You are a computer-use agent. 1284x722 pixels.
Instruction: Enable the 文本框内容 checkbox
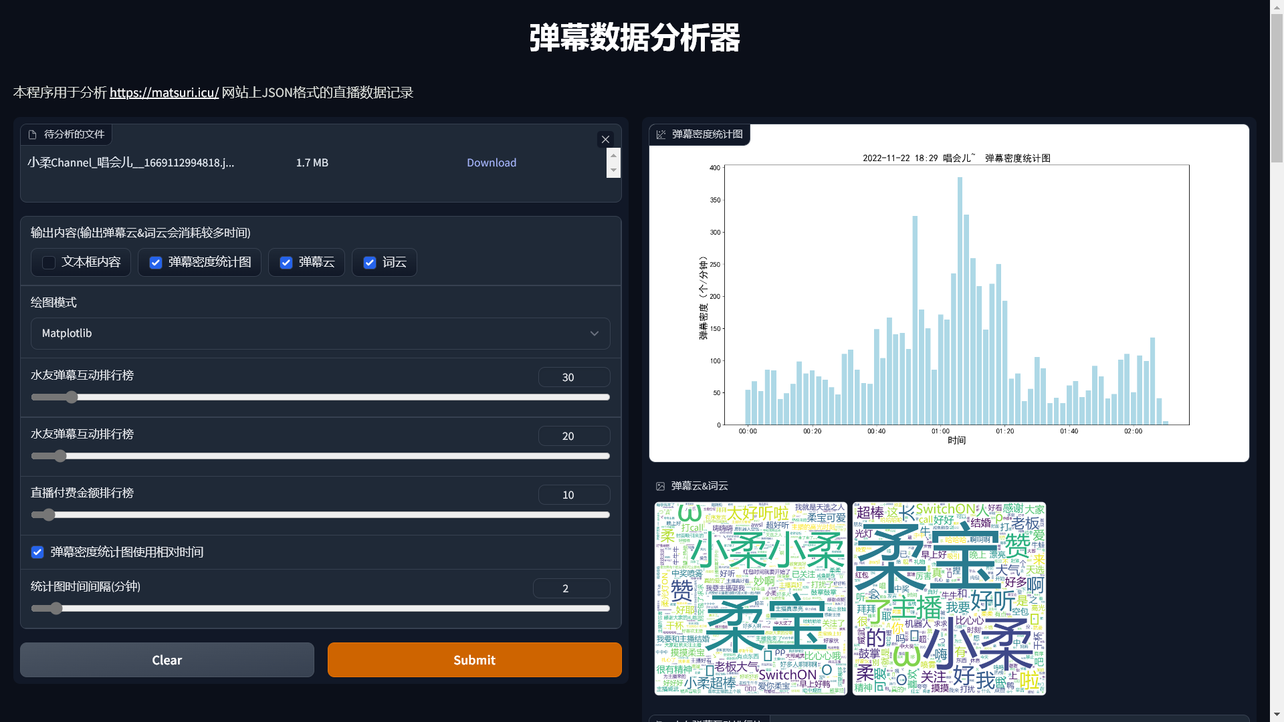48,262
